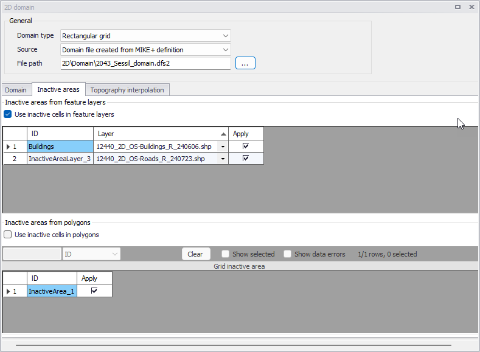480x352 pixels.
Task: Switch to the Domain tab
Action: (x=16, y=90)
